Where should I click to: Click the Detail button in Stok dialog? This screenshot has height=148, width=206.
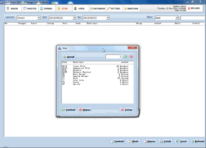click(69, 57)
